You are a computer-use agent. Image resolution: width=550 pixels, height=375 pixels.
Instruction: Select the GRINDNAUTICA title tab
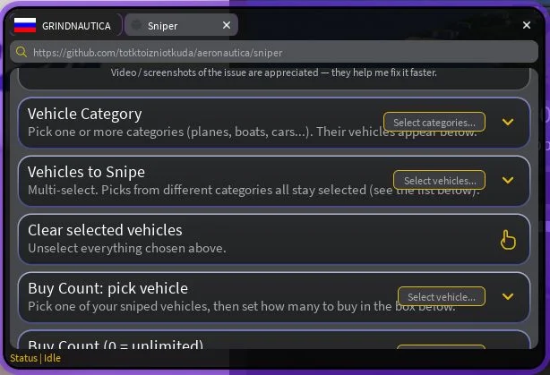click(66, 25)
